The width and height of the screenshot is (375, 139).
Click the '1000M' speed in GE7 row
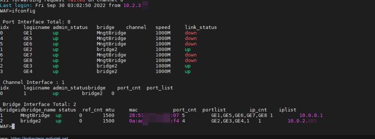point(163,55)
